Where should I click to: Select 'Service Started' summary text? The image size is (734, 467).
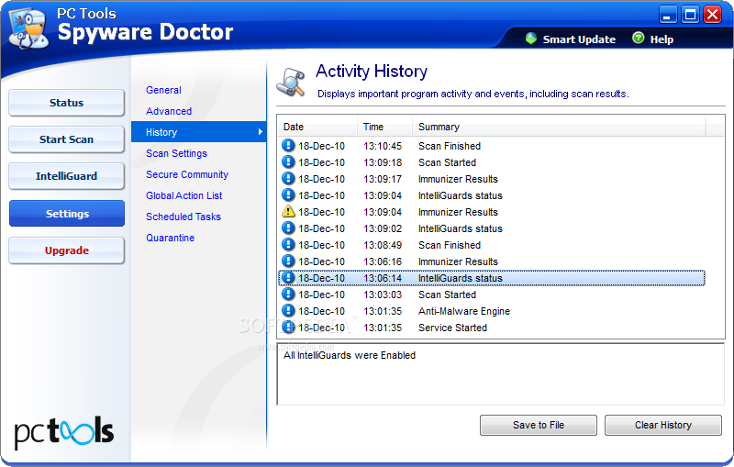(452, 328)
